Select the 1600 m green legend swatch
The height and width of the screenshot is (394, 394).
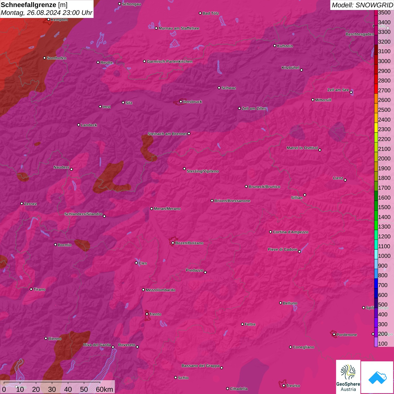tap(376, 196)
